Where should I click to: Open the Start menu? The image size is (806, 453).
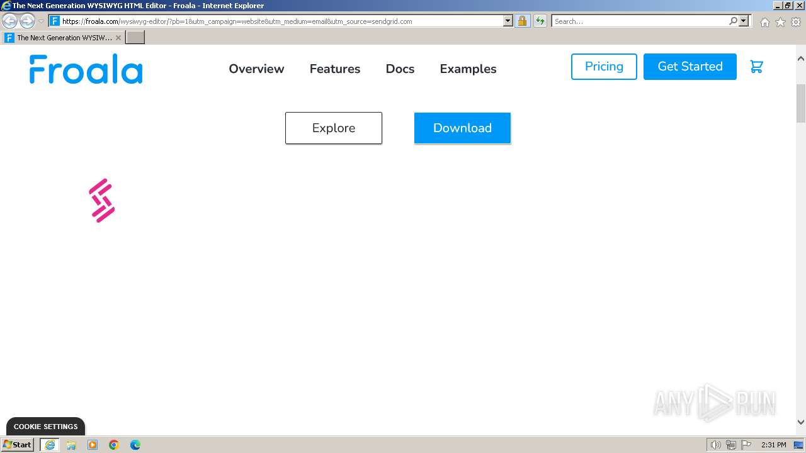18,445
